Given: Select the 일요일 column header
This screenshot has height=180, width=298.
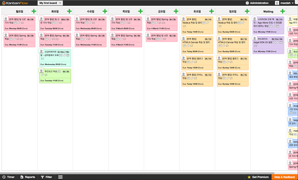Looking at the screenshot, I should tap(232, 11).
